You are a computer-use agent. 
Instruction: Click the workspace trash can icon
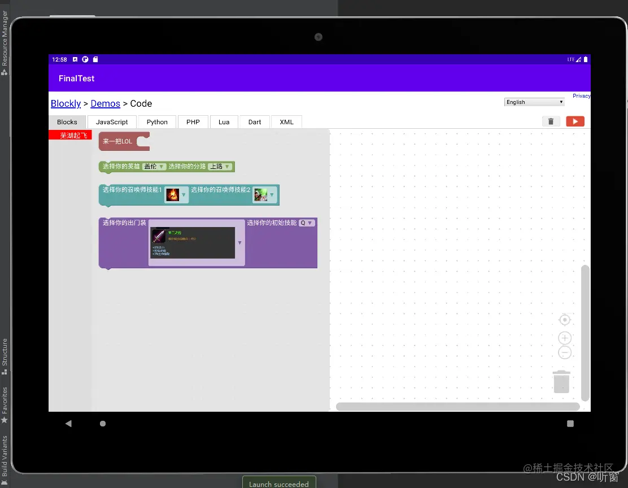561,382
